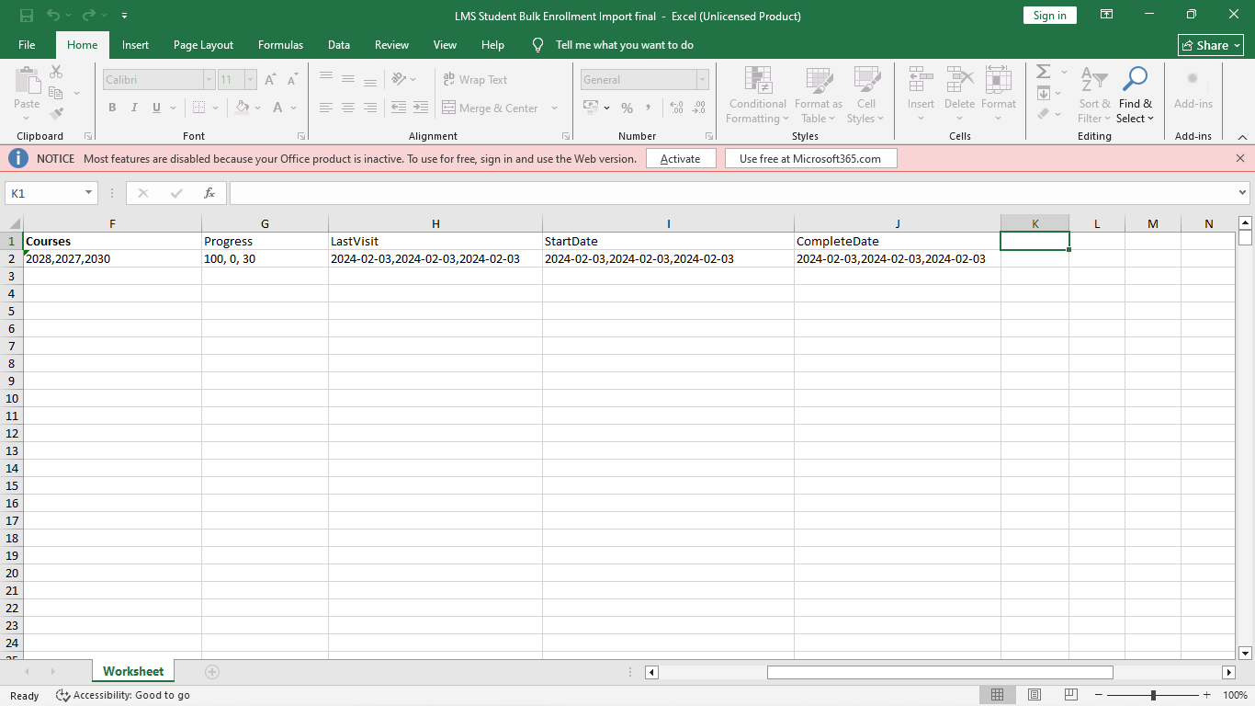Viewport: 1255px width, 706px height.
Task: Open Find & Select tool
Action: 1136,96
